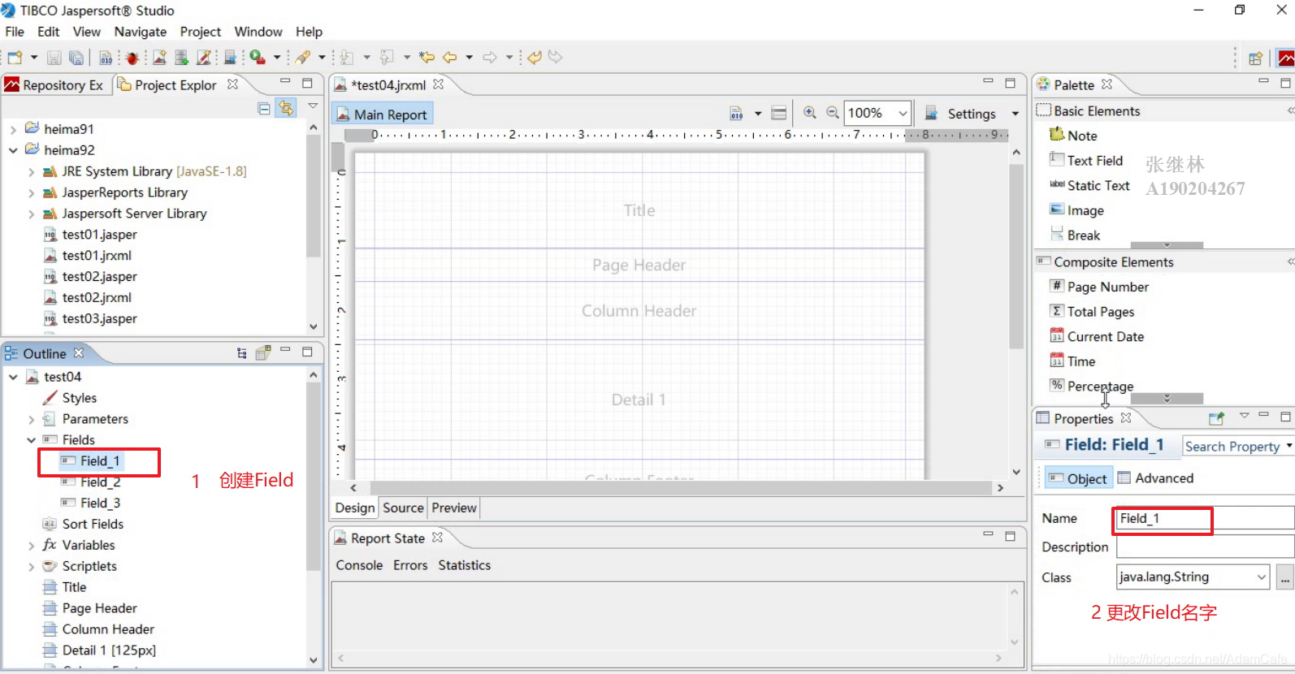1295x674 pixels.
Task: Open the Project menu
Action: (x=201, y=32)
